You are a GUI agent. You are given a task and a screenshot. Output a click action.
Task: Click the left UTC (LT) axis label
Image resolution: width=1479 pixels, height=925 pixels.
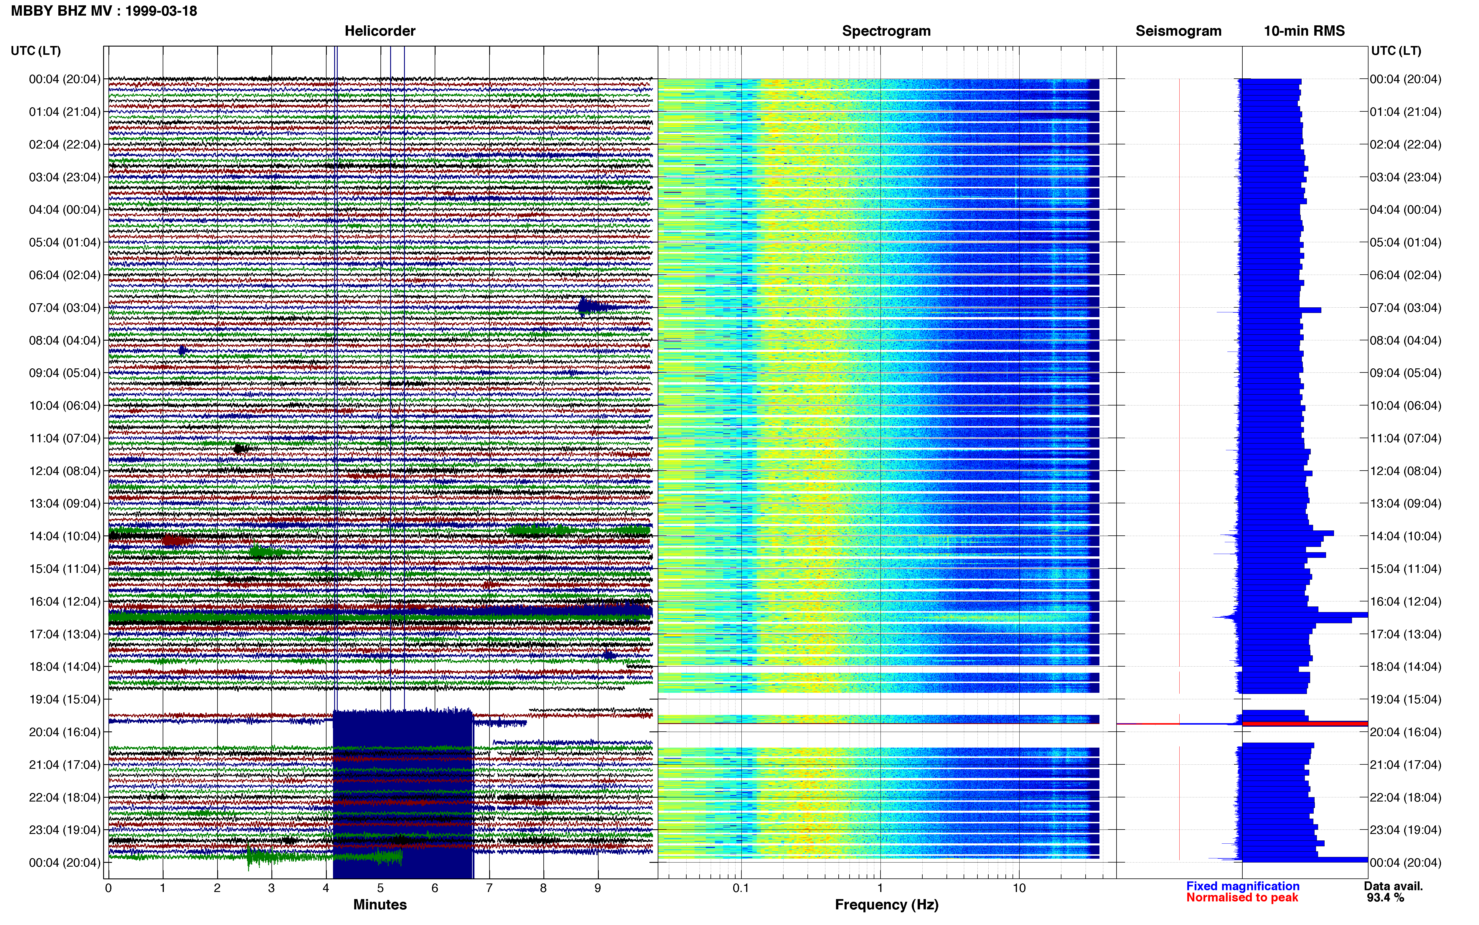[x=35, y=51]
